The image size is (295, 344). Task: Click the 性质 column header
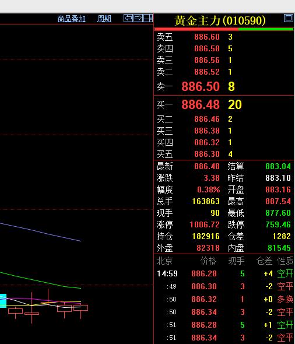(285, 261)
